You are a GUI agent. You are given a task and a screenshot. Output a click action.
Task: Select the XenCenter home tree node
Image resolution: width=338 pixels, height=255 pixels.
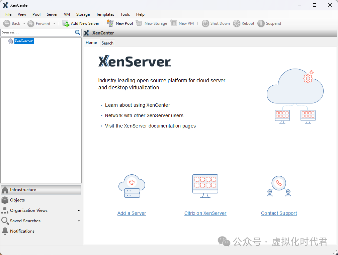[x=24, y=41]
